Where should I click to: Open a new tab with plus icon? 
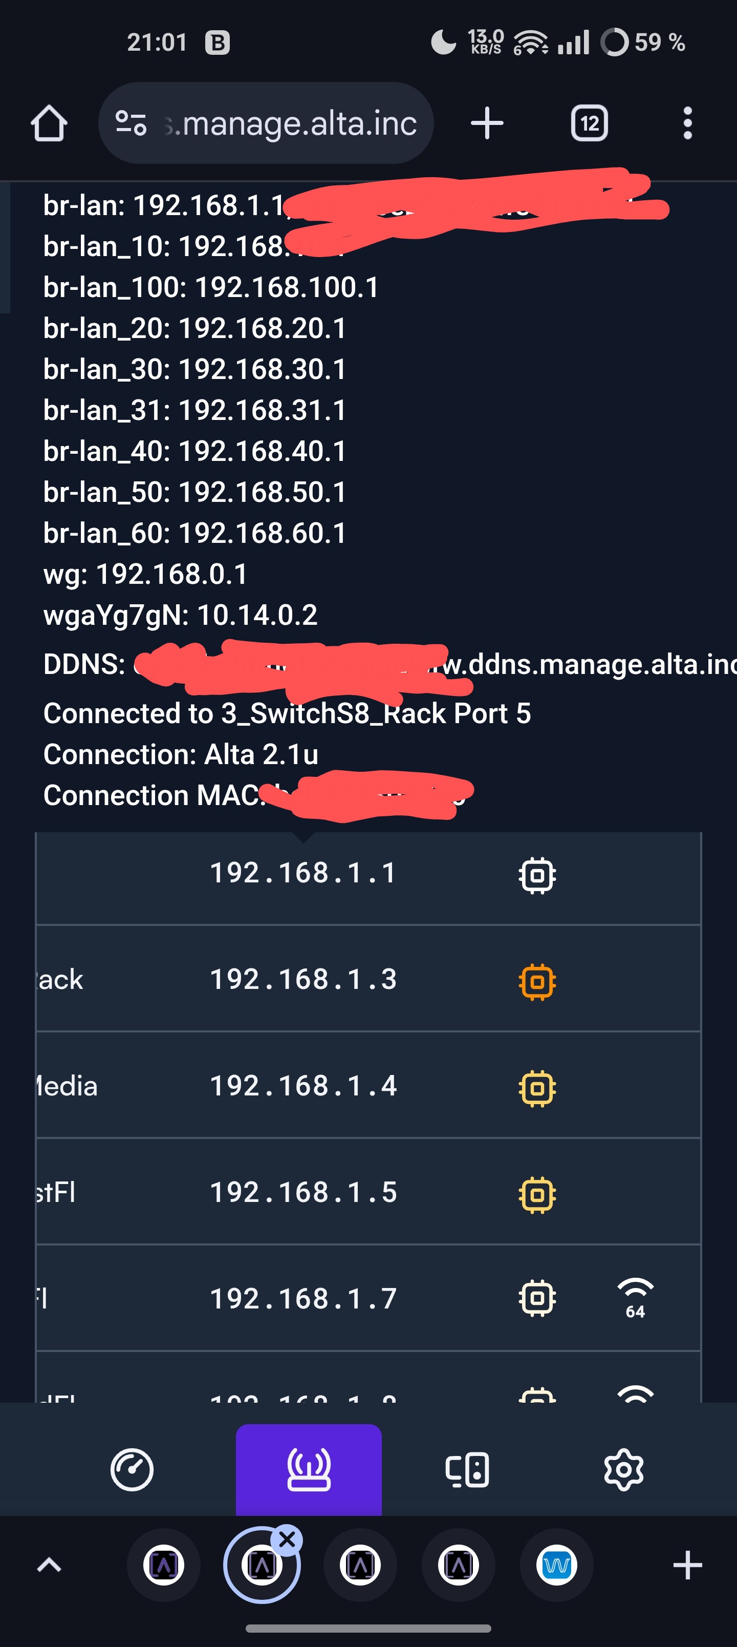(487, 123)
